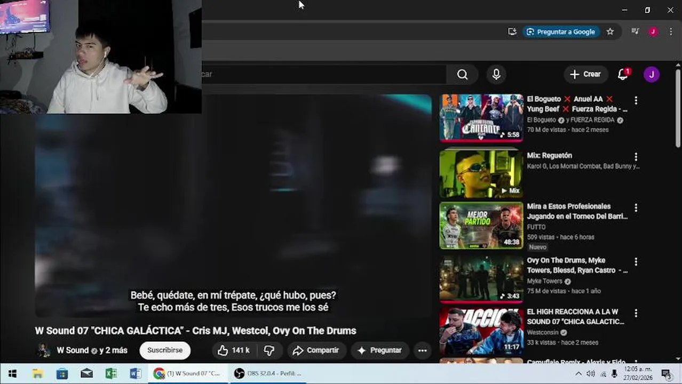Open taskbar clock 12:05 a. m.
Image resolution: width=682 pixels, height=384 pixels.
pos(638,373)
